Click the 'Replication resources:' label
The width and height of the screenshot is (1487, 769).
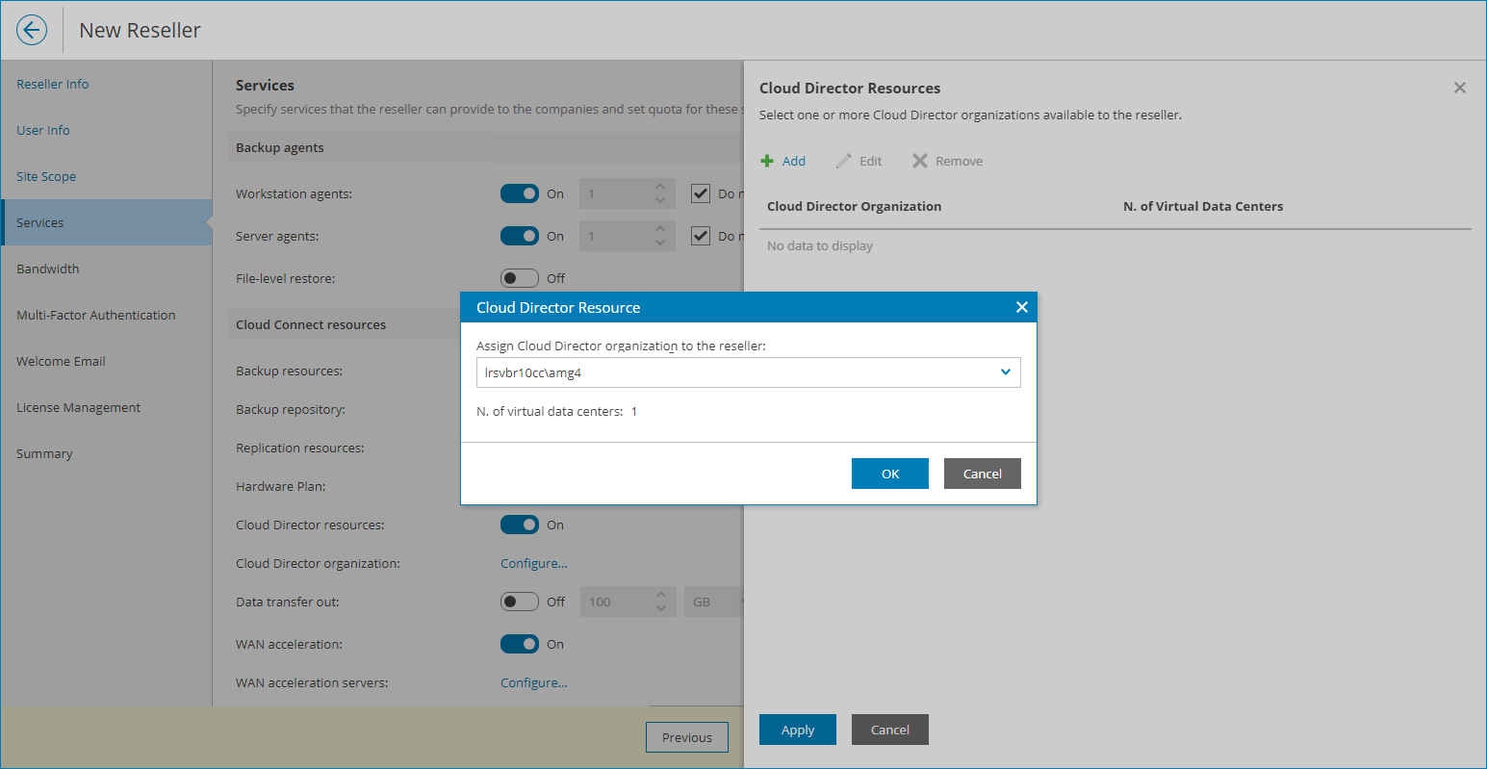coord(300,448)
